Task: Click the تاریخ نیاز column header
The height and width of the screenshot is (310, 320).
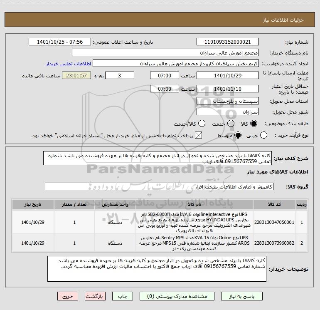Action: pos(33,204)
